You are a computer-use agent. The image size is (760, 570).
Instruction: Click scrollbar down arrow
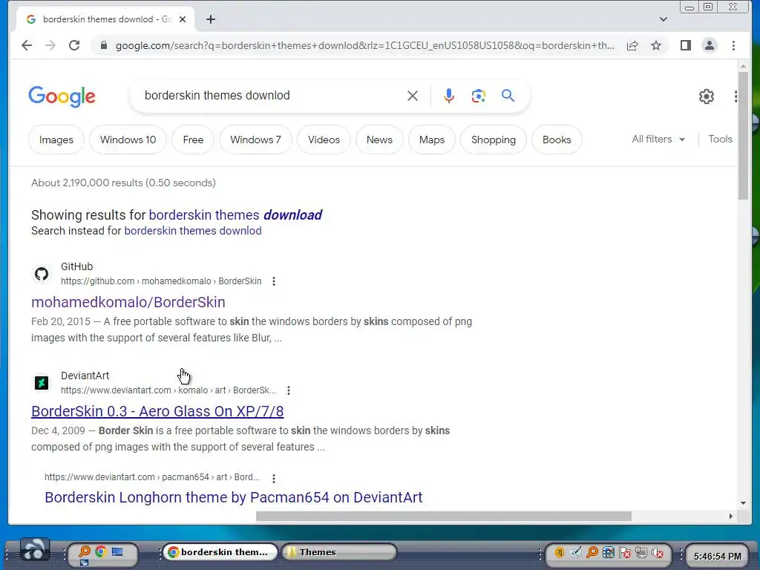click(x=743, y=503)
